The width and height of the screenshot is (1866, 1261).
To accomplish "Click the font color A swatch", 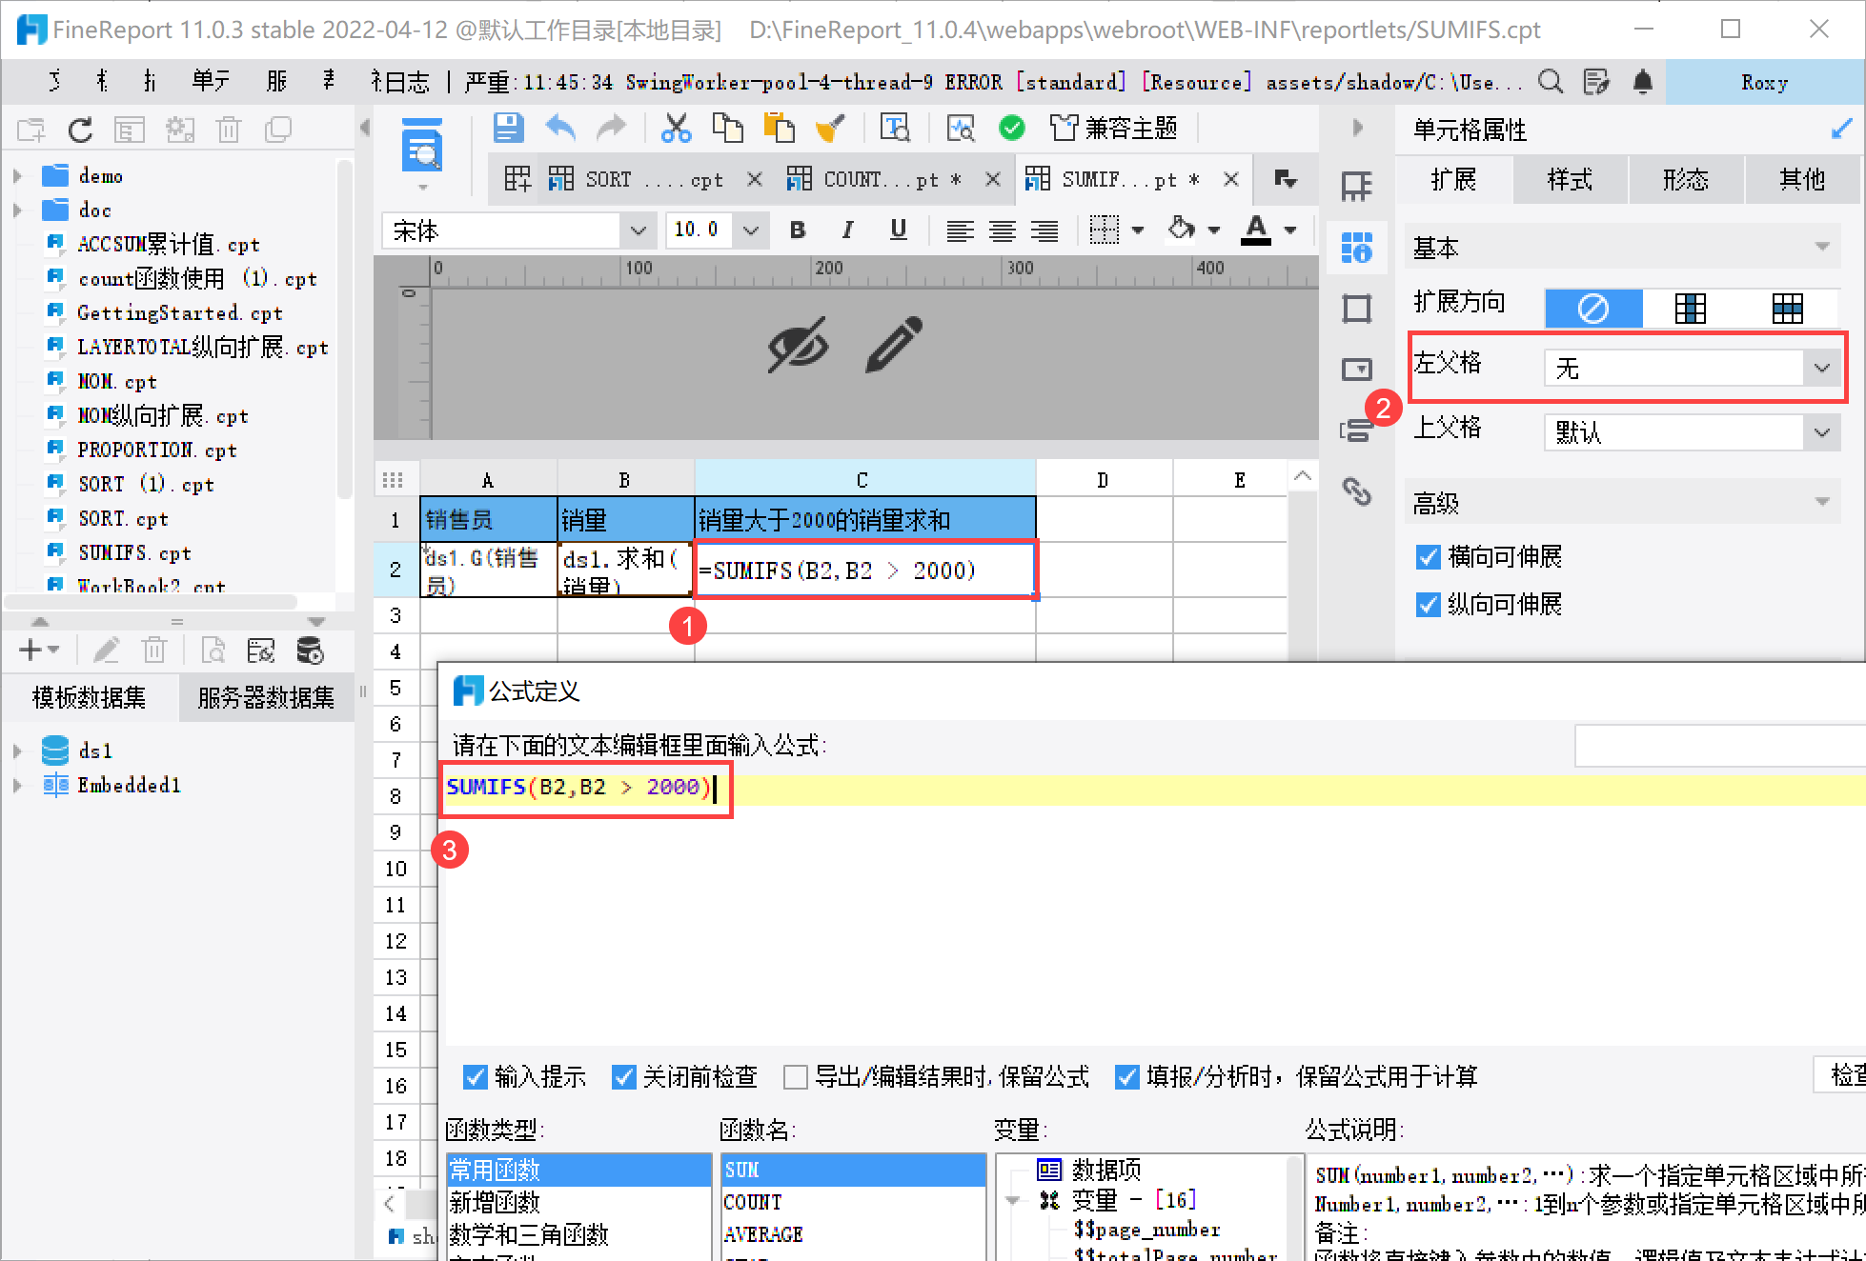I will click(1256, 230).
